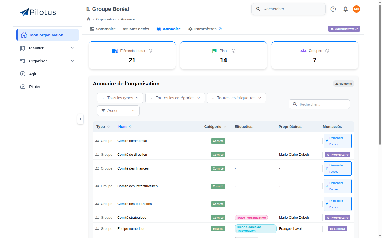
Task: Click info icon next to Éléments totaux
Action: 150,51
